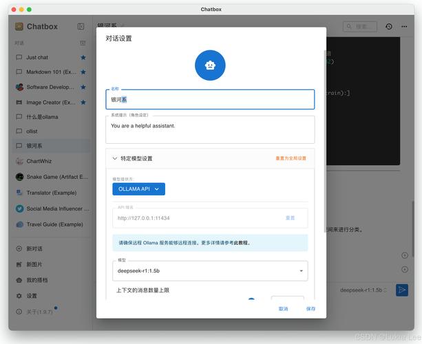The width and height of the screenshot is (422, 344).
Task: Click the 对话设置 dialog title
Action: point(118,39)
